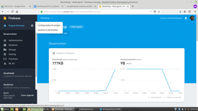The height and width of the screenshot is (111, 198).
Task: Click the Firebase flame logo
Action: (x=5, y=18)
